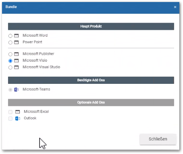The image size is (183, 154).
Task: Choose the Microsoft Publisher radio option
Action: 10,54
